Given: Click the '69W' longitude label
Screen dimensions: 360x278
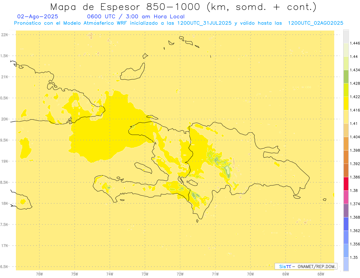Looking at the screenshot, I should point(286,274).
